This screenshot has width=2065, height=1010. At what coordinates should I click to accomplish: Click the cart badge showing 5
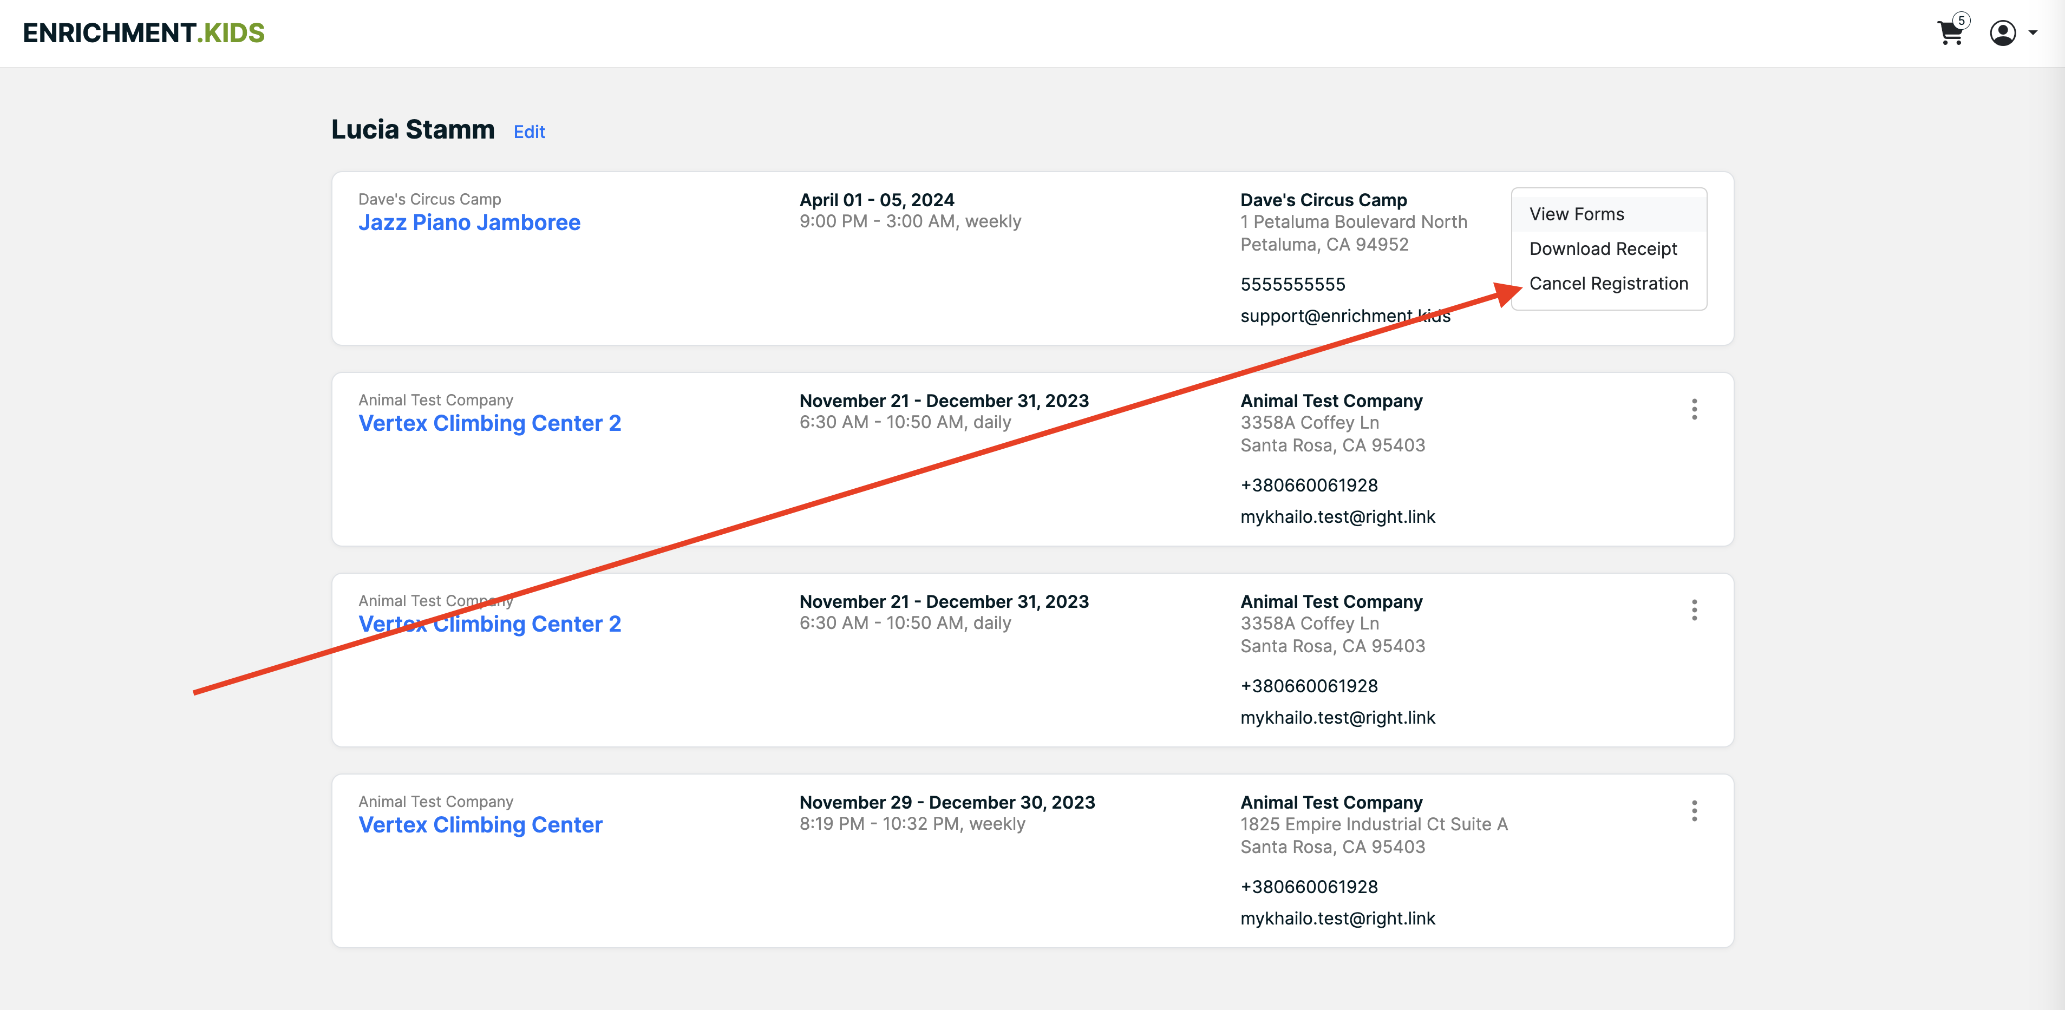click(x=1961, y=21)
